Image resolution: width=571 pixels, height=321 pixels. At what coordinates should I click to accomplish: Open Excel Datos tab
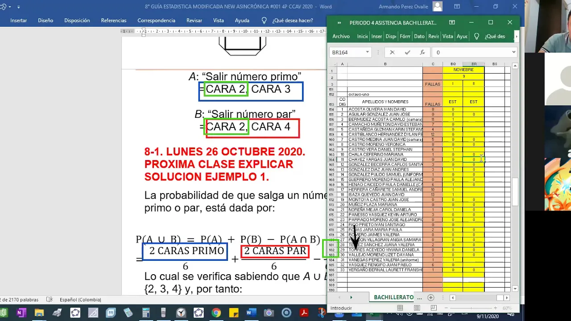click(x=419, y=37)
